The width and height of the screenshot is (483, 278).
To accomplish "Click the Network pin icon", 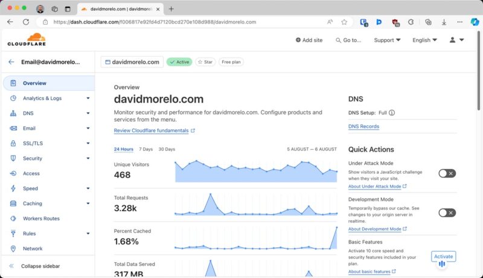I will pyautogui.click(x=13, y=249).
